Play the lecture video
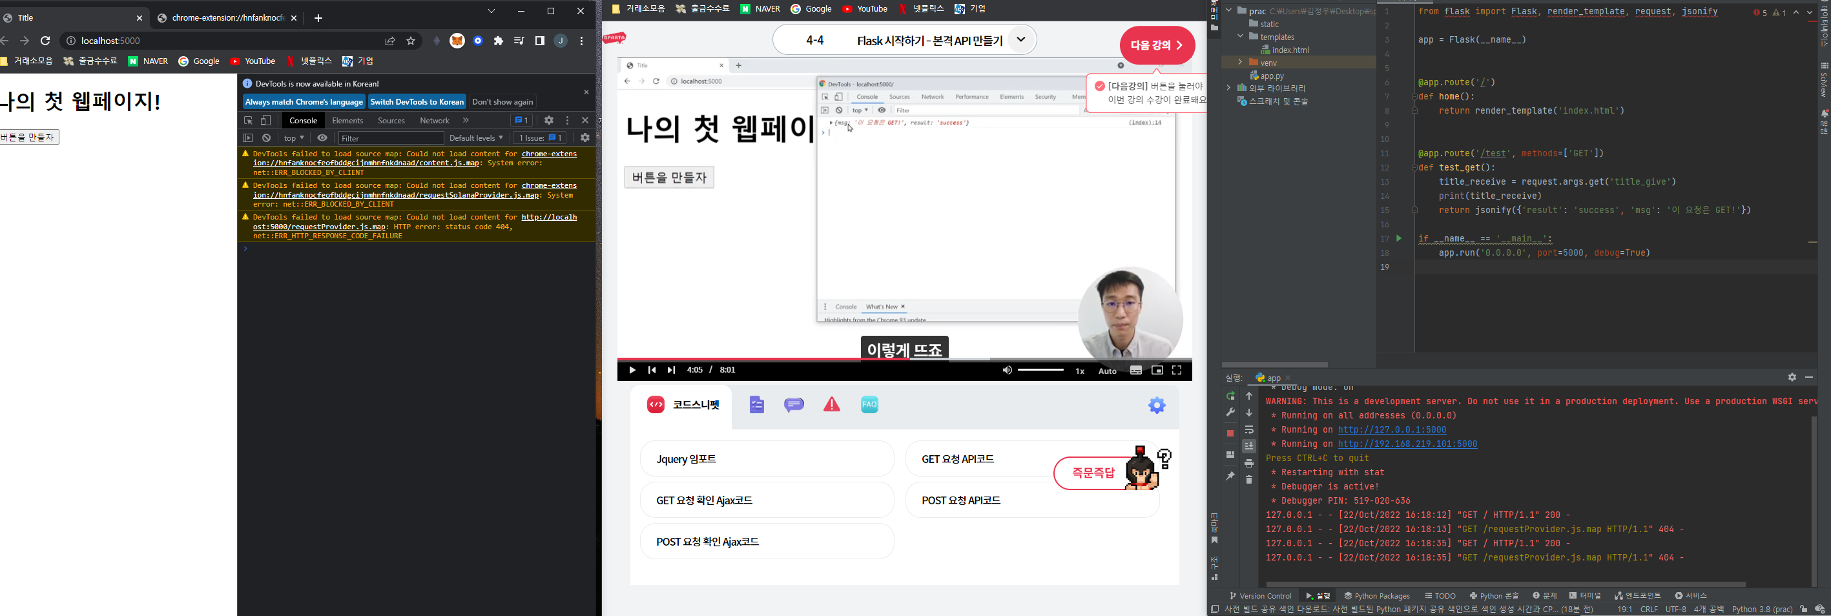Image resolution: width=1831 pixels, height=616 pixels. pos(632,370)
